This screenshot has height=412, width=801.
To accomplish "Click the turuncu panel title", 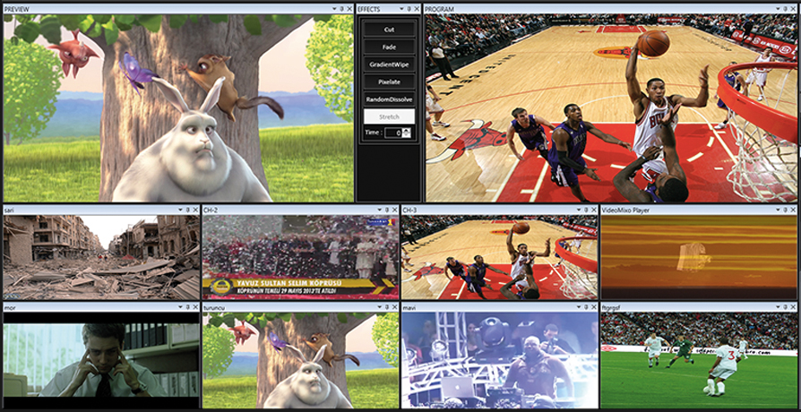I will (x=213, y=308).
